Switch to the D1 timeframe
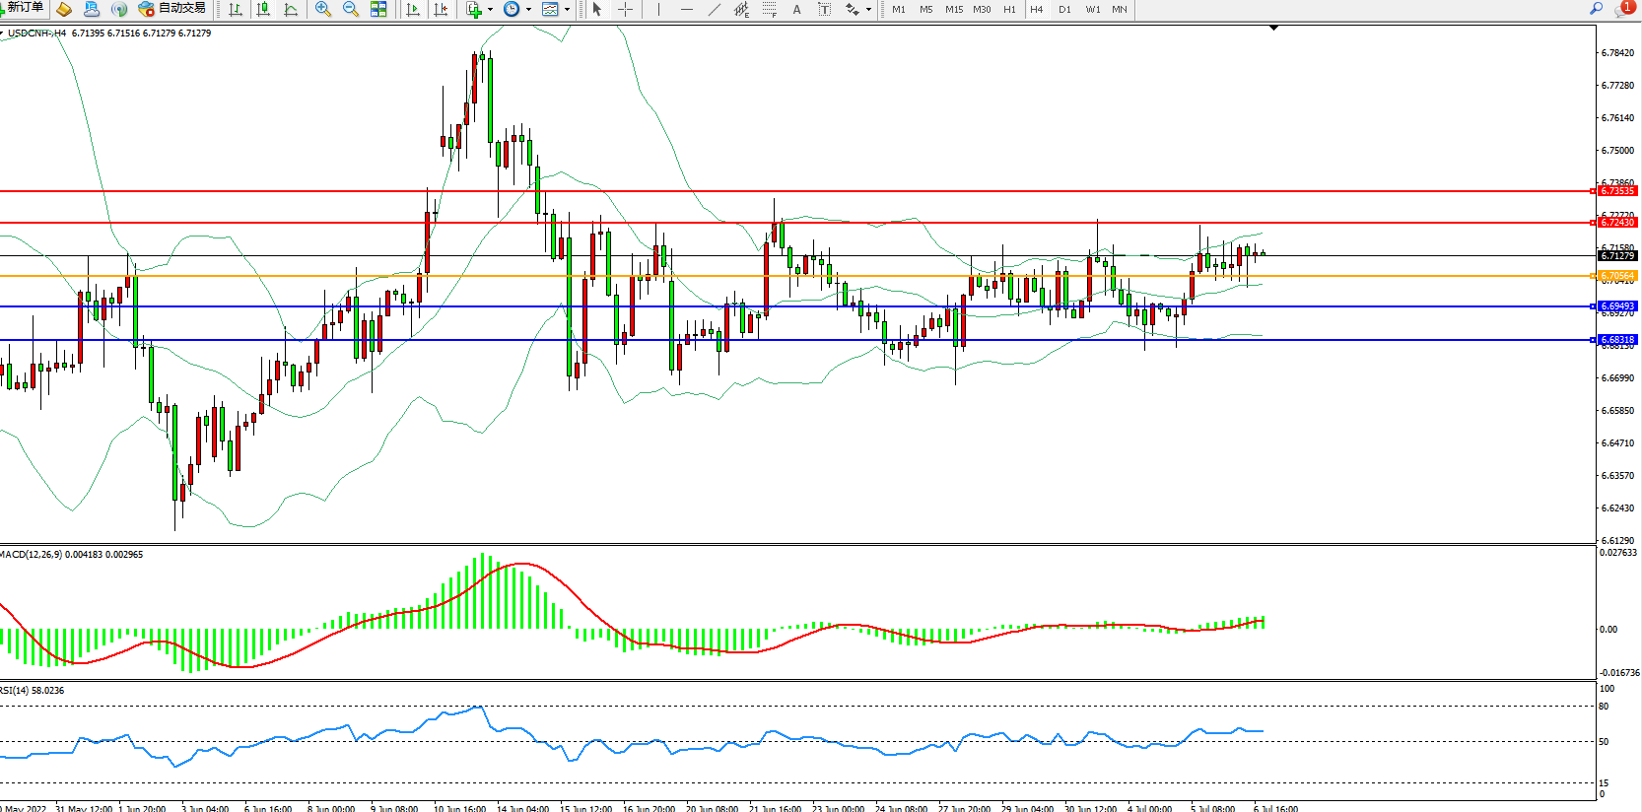The width and height of the screenshot is (1642, 812). tap(1064, 9)
